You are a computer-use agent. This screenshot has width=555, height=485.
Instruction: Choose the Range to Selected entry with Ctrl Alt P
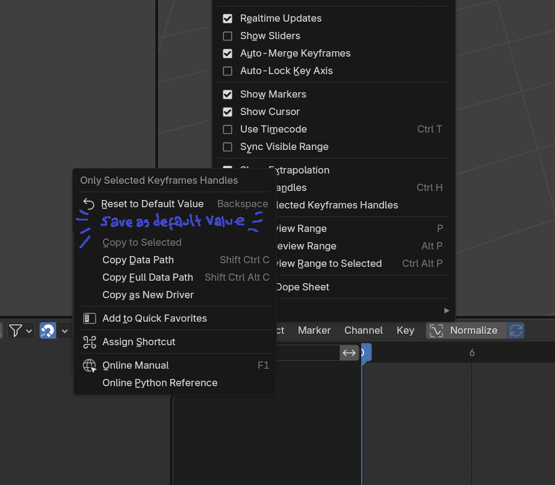363,263
